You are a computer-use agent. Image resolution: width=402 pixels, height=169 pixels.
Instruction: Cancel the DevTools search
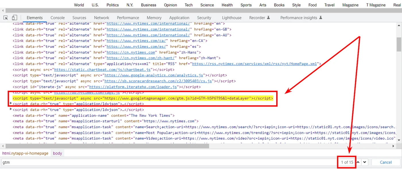pyautogui.click(x=386, y=162)
